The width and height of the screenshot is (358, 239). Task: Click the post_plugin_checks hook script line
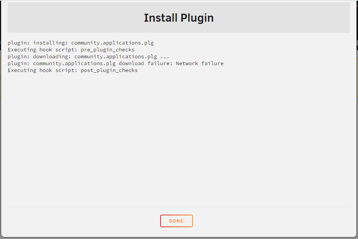point(73,70)
